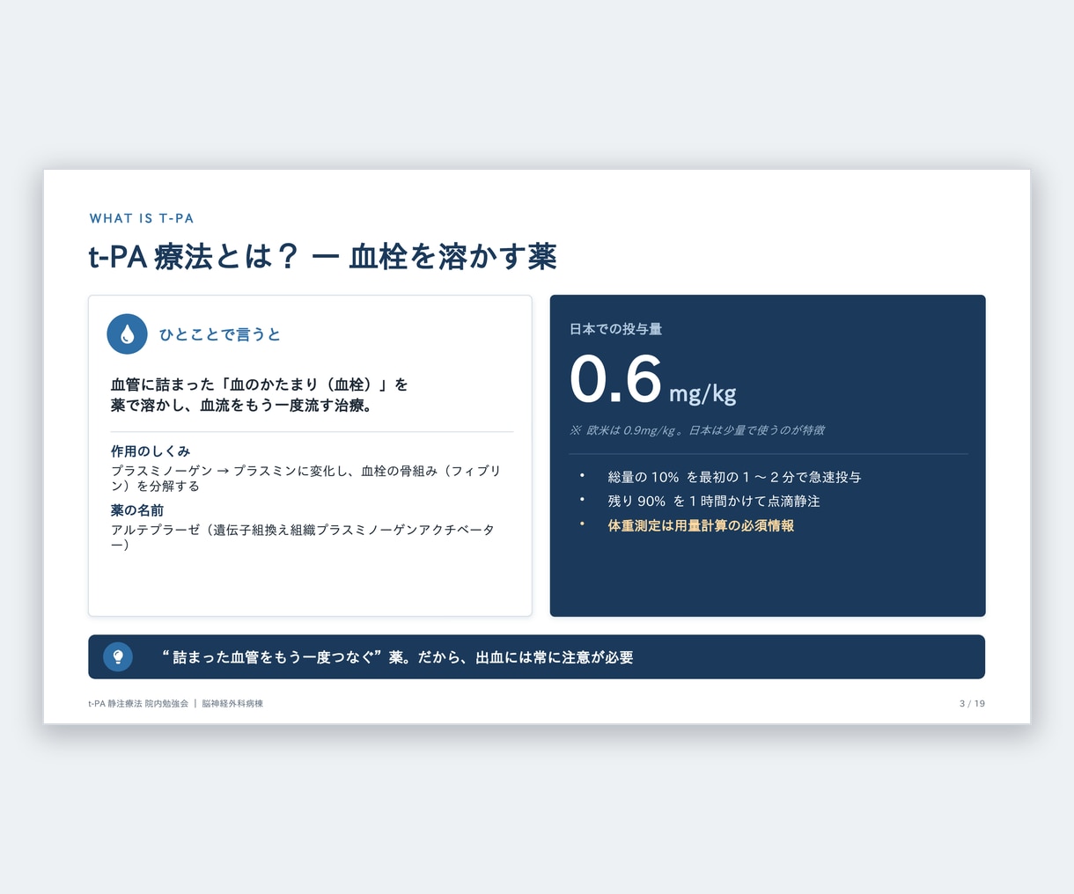Click the large '0.6' dosage figure

click(615, 379)
